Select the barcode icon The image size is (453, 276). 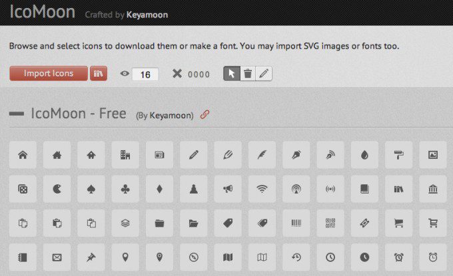296,223
